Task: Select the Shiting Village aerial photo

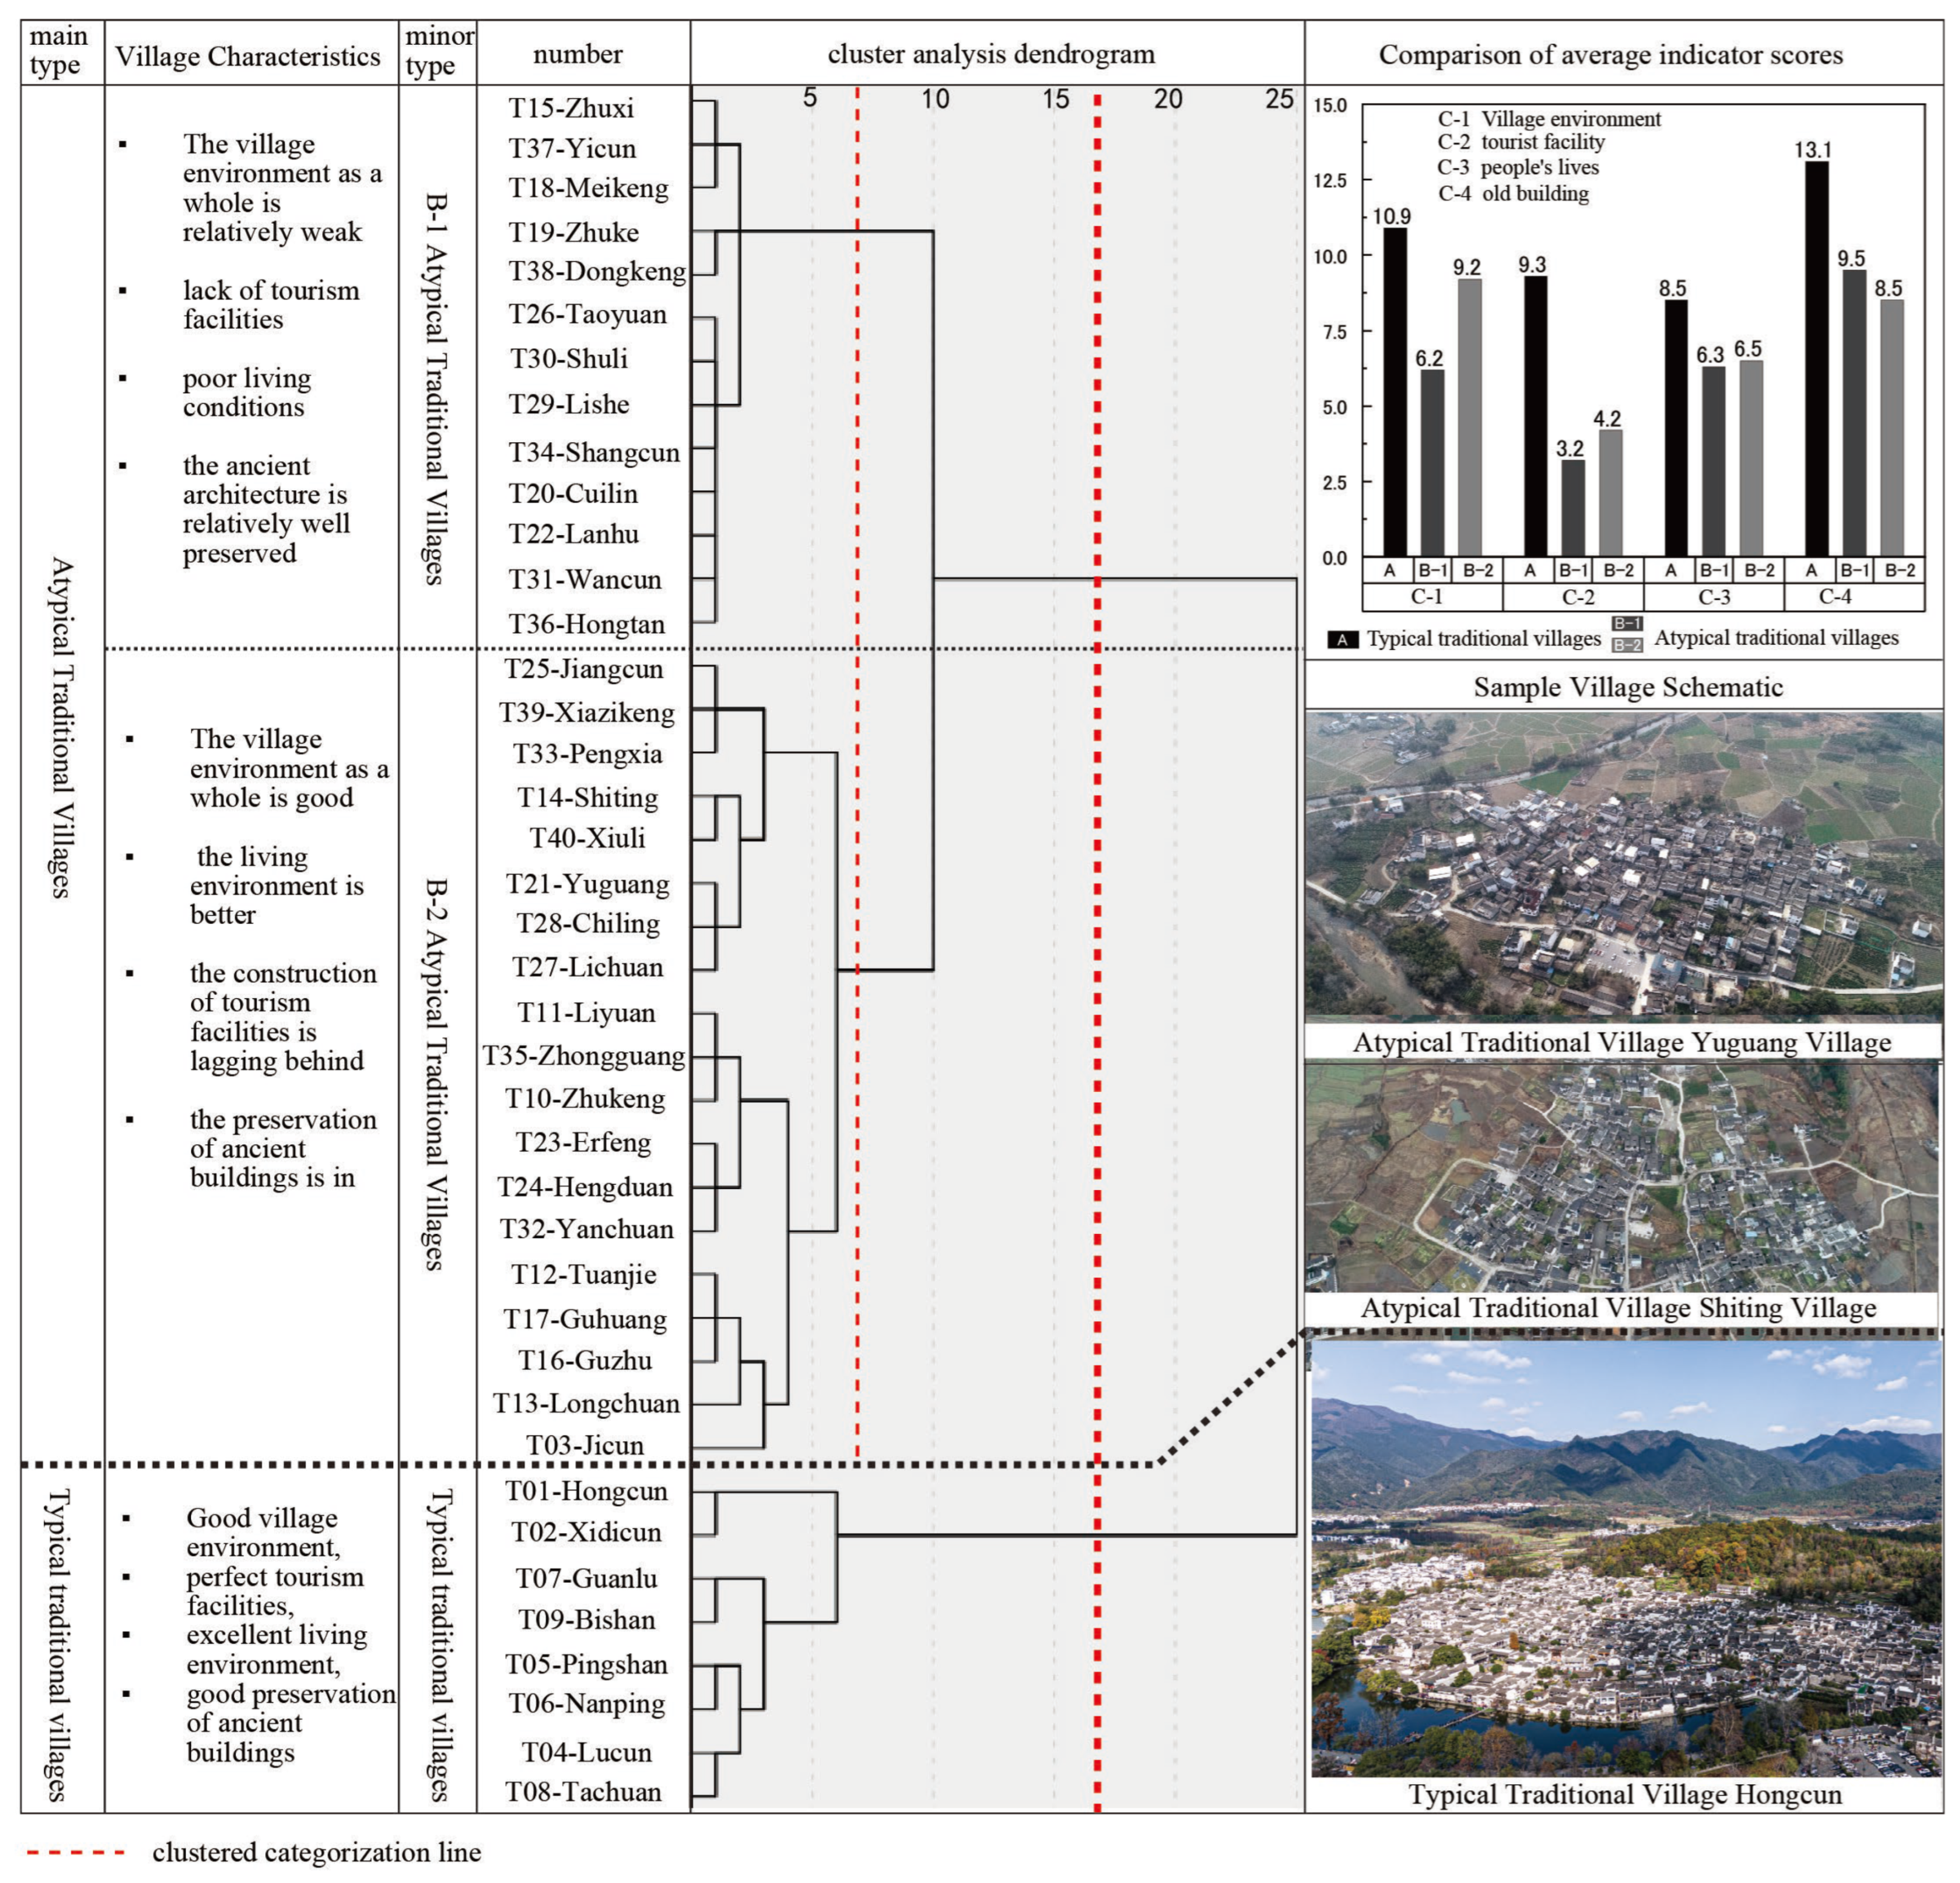Action: point(1622,1178)
